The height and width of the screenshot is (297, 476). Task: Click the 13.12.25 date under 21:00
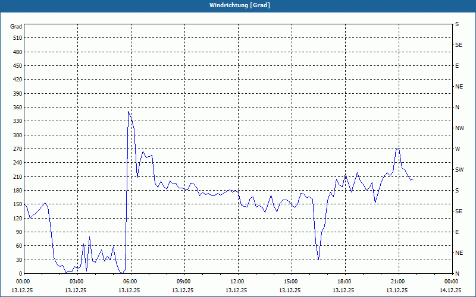(x=397, y=290)
